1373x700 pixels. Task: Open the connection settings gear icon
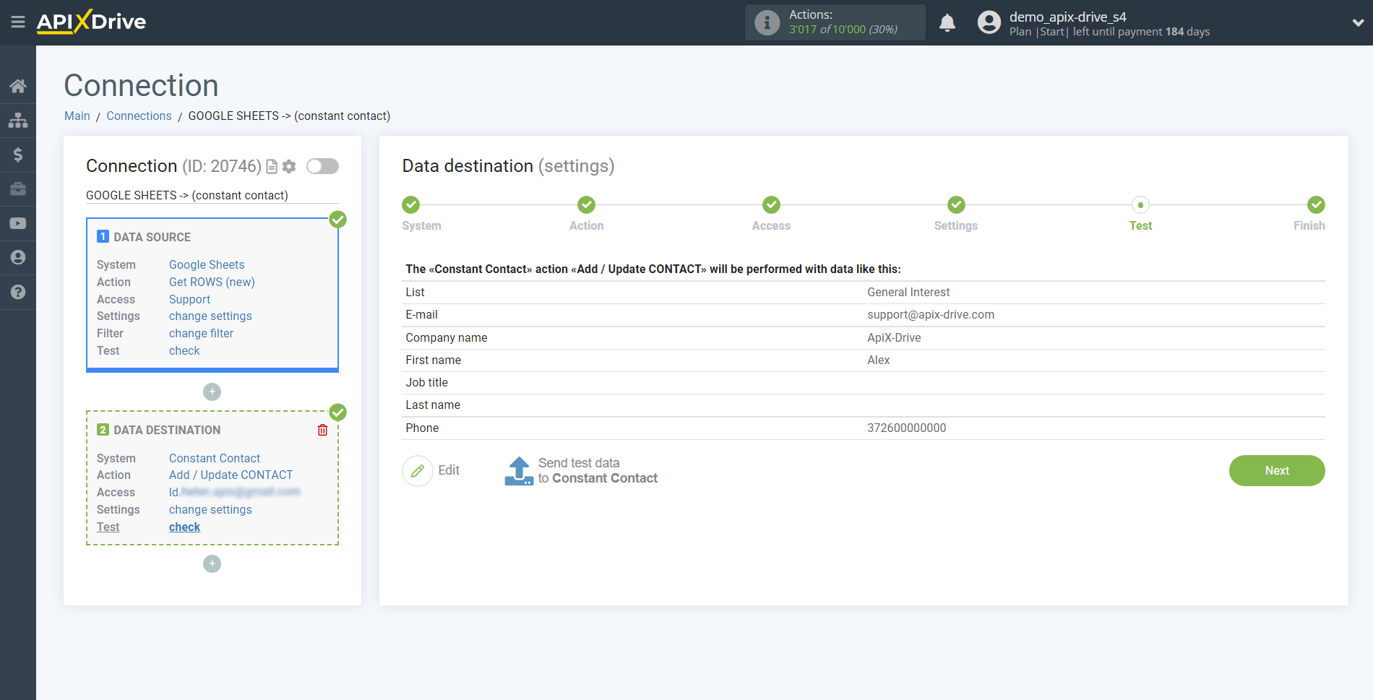(x=289, y=167)
